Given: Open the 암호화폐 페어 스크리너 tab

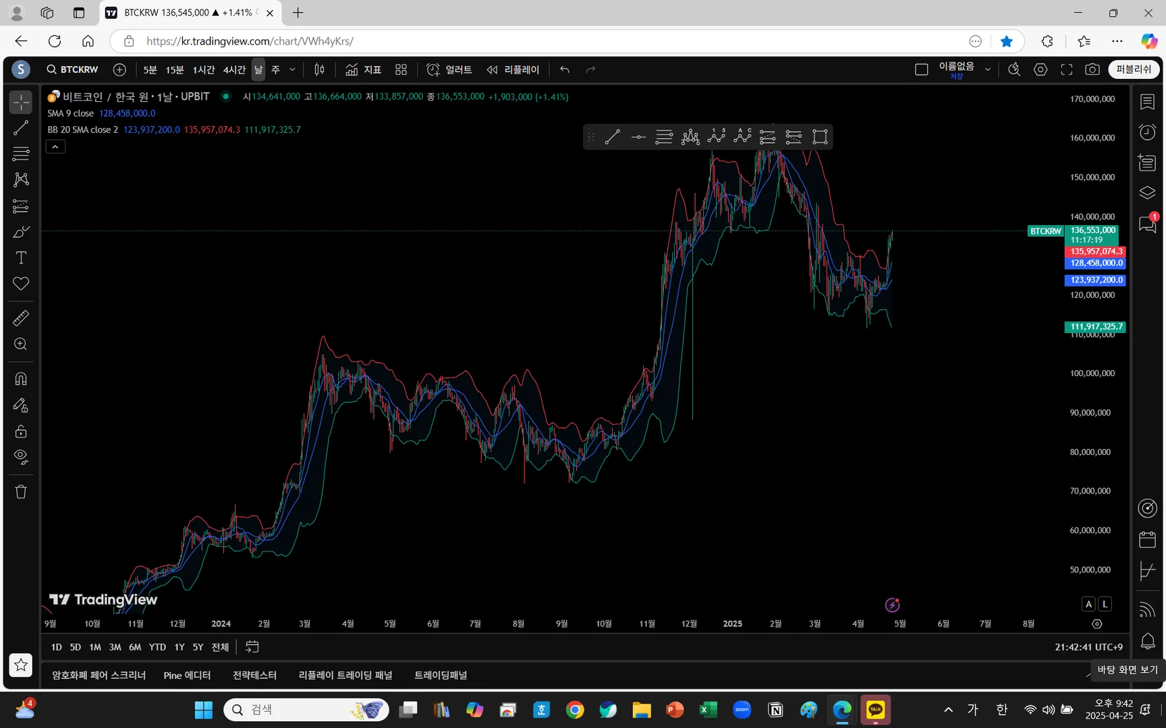Looking at the screenshot, I should [99, 675].
